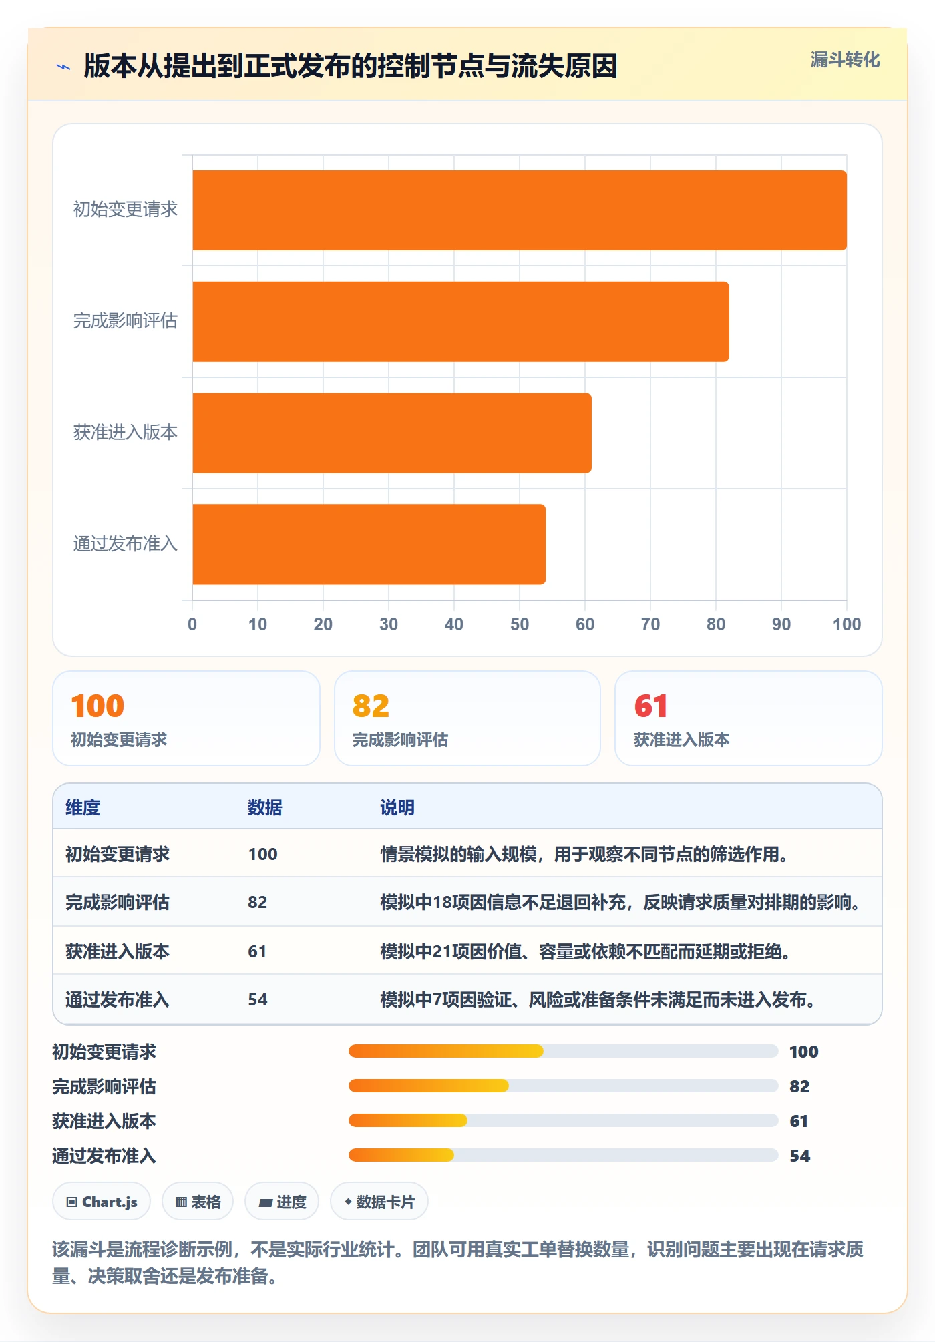Viewport: 935px width, 1342px height.
Task: Click the 数据 column header
Action: 265,807
